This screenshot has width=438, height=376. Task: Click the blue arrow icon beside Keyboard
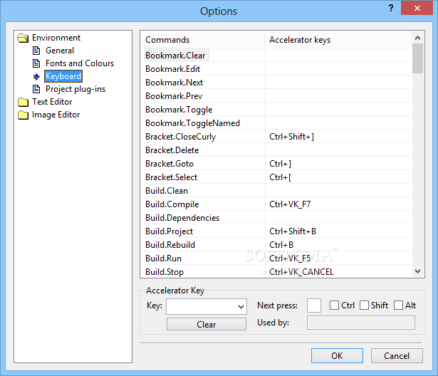[36, 76]
